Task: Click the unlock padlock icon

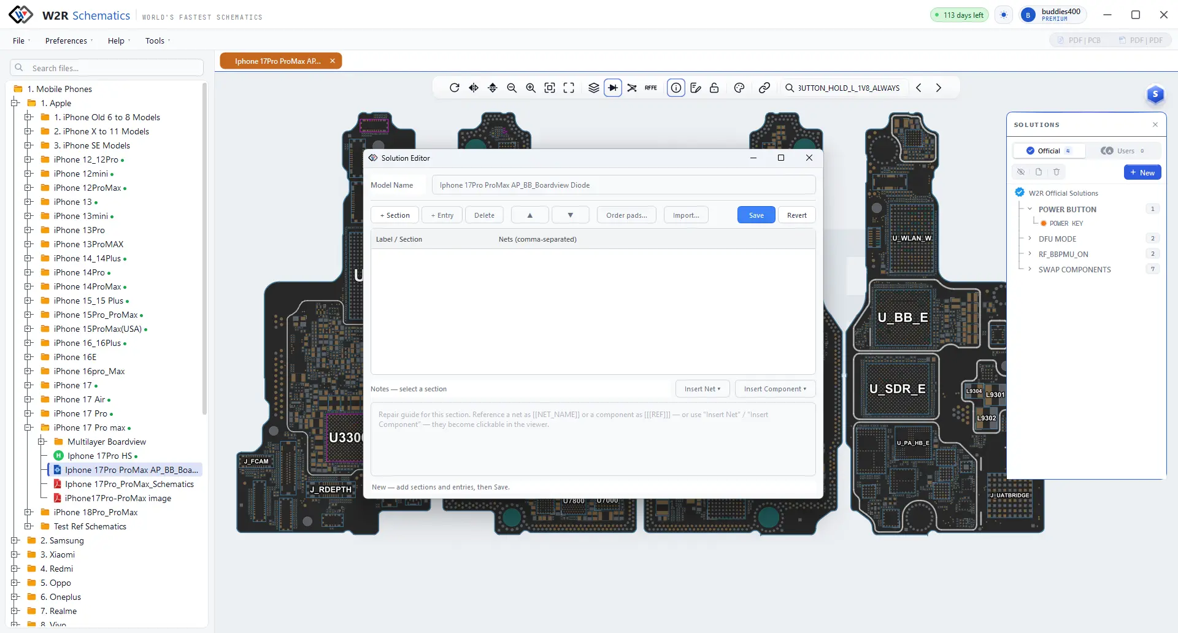Action: [714, 88]
